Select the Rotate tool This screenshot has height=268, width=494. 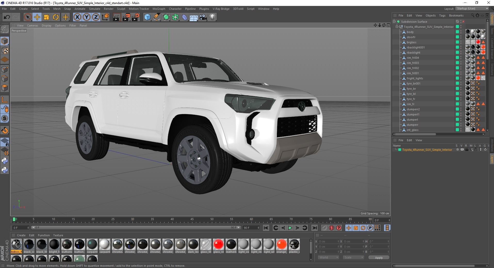[56, 17]
